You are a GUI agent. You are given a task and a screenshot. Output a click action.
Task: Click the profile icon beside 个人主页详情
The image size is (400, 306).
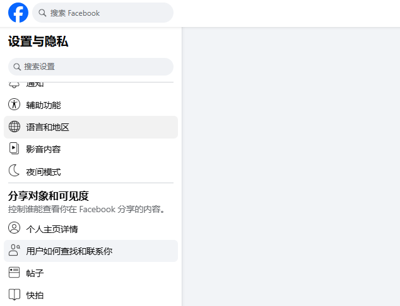[15, 228]
